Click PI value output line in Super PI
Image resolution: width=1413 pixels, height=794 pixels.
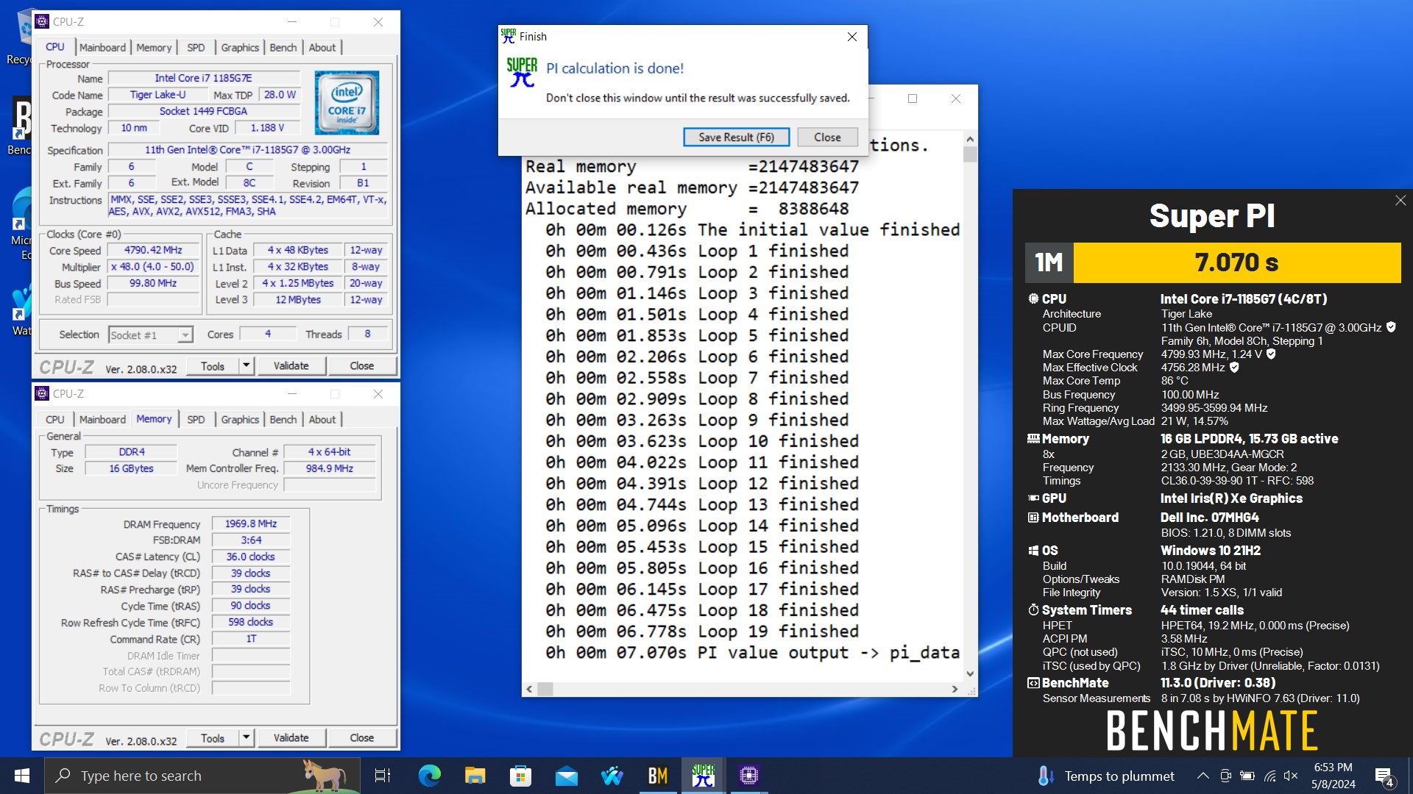pyautogui.click(x=752, y=653)
